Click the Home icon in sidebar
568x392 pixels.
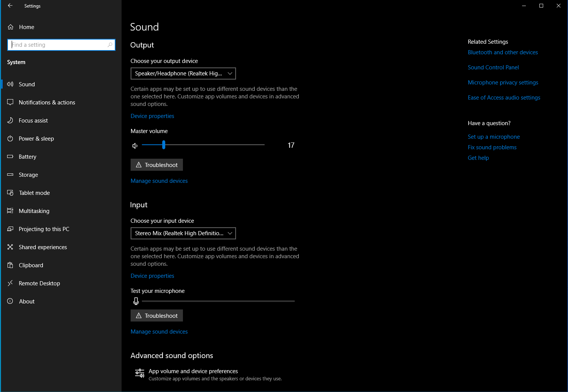coord(11,27)
